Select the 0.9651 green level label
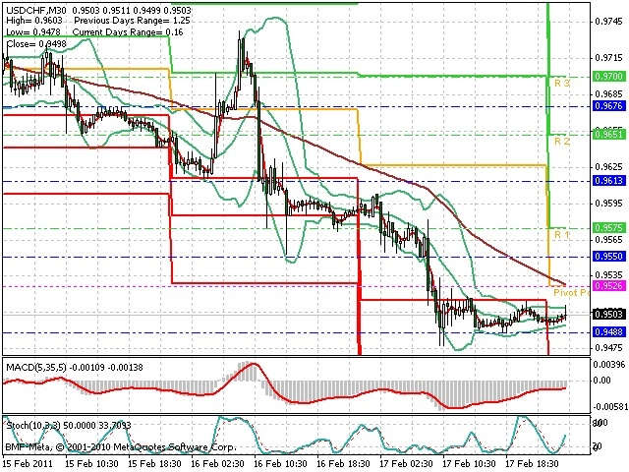The height and width of the screenshot is (472, 629). pyautogui.click(x=609, y=134)
